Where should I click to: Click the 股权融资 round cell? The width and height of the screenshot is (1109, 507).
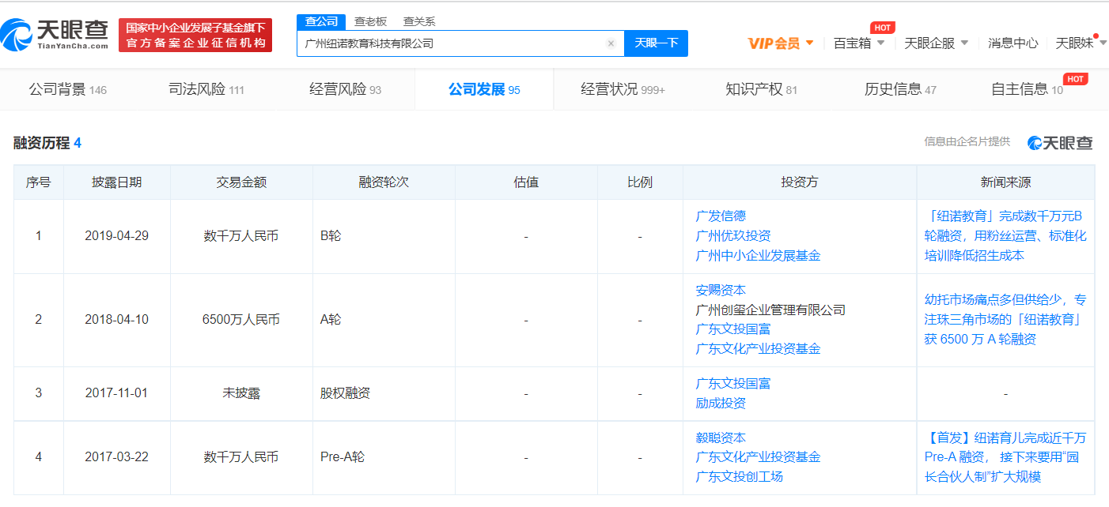point(384,392)
